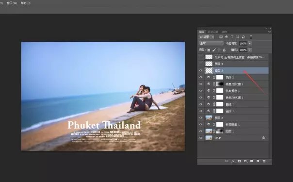This screenshot has width=293, height=182.
Task: Click the delete layer trash icon
Action: [x=264, y=161]
